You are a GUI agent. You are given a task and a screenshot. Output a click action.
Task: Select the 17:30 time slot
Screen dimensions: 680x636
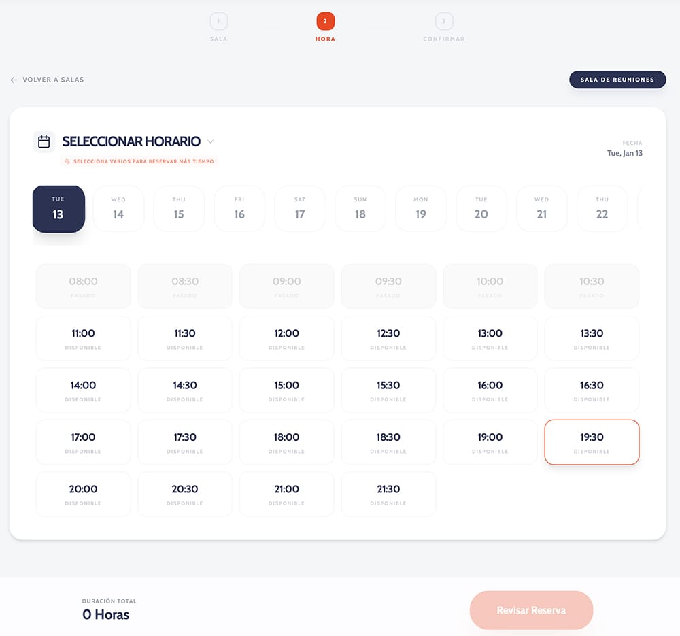pyautogui.click(x=185, y=442)
